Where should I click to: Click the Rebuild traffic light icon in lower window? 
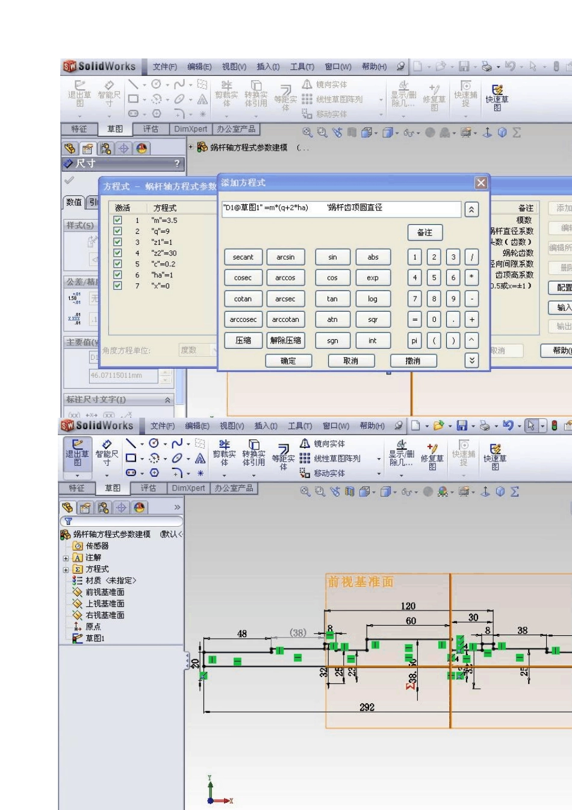coord(554,425)
